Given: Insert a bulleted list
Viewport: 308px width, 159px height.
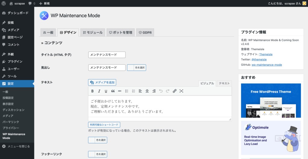Looking at the screenshot, I should click(127, 91).
